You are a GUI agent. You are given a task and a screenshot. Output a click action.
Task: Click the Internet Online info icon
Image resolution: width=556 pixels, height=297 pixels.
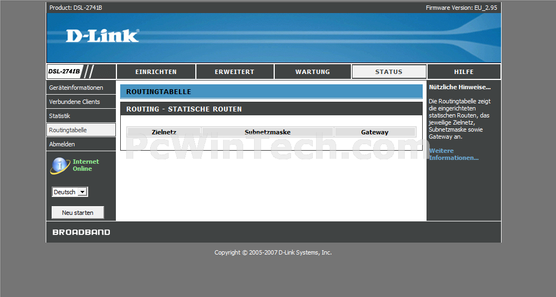coord(60,165)
